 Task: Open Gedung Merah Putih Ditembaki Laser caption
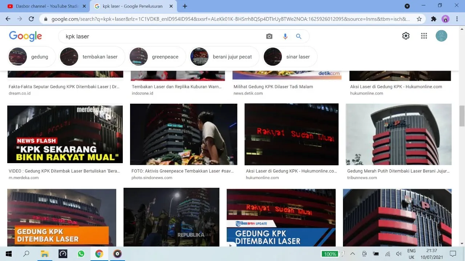398,171
